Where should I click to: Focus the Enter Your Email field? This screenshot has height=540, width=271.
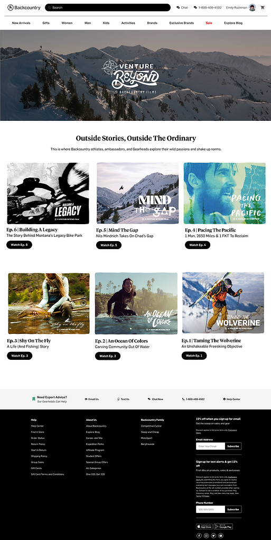click(x=211, y=446)
